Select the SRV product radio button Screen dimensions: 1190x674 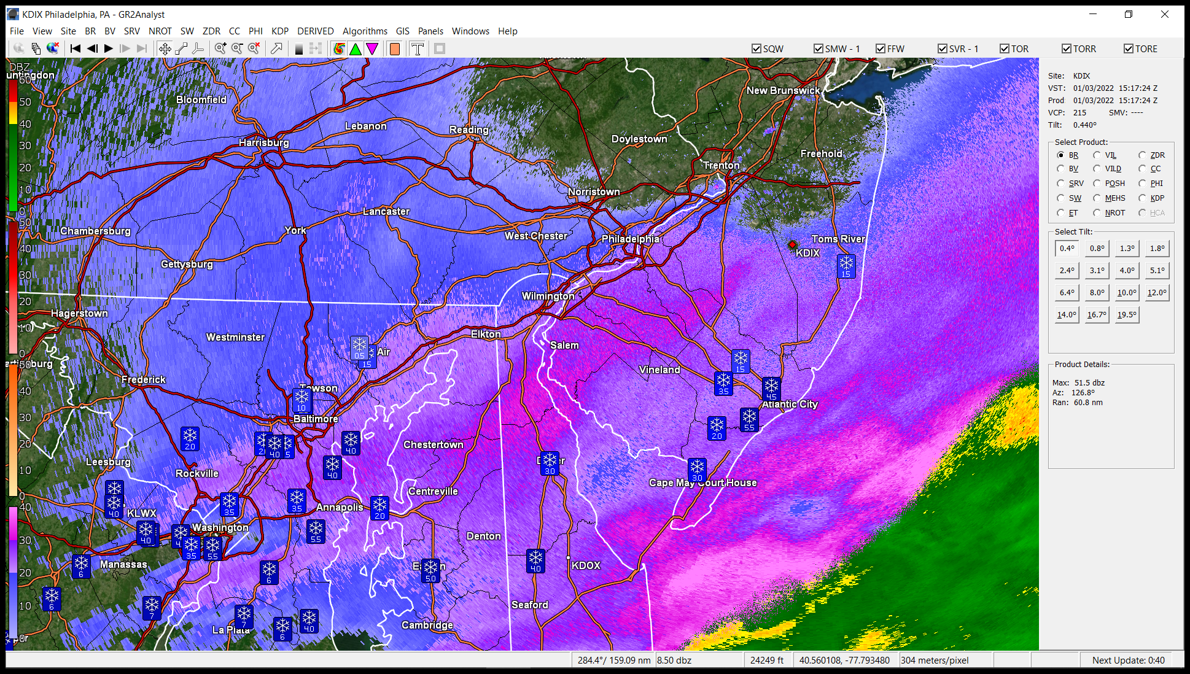1060,184
